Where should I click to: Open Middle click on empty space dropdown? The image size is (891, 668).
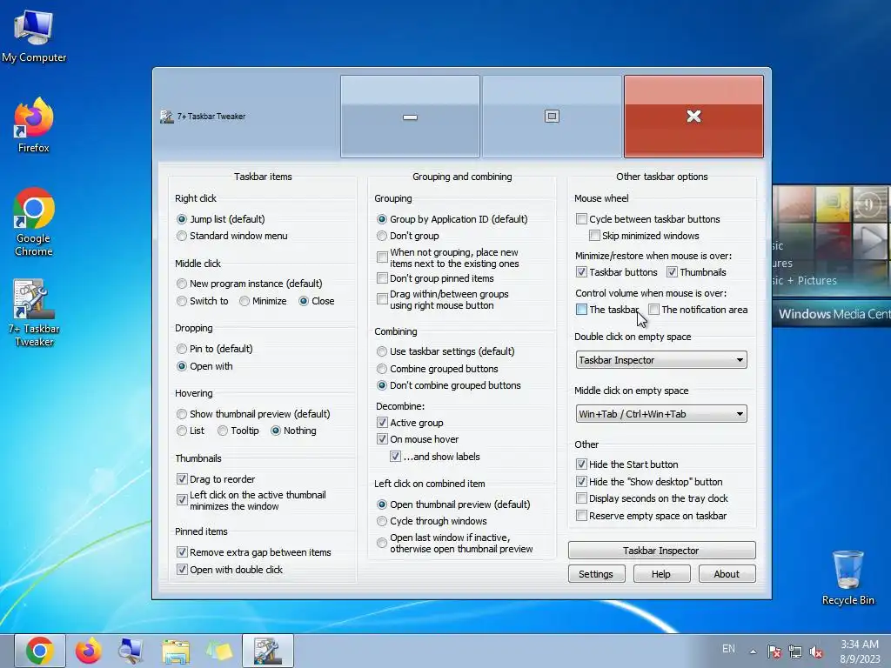pyautogui.click(x=661, y=414)
